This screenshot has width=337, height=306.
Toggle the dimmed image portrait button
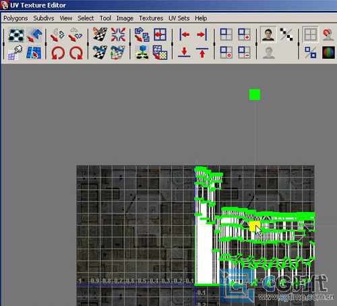tap(269, 53)
